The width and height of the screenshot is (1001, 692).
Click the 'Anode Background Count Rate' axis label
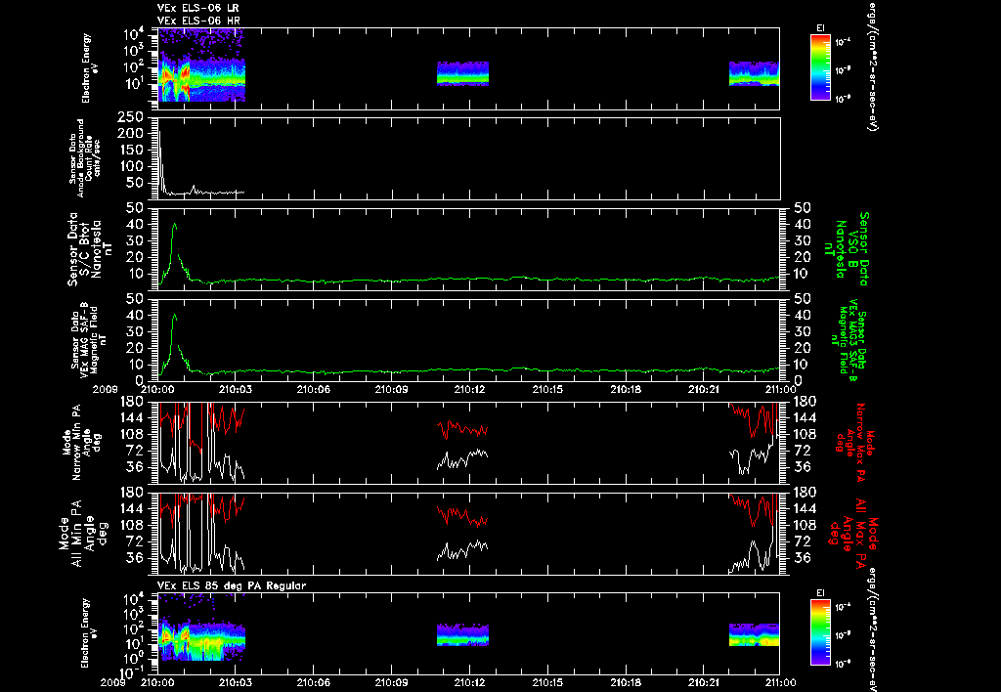[x=84, y=157]
